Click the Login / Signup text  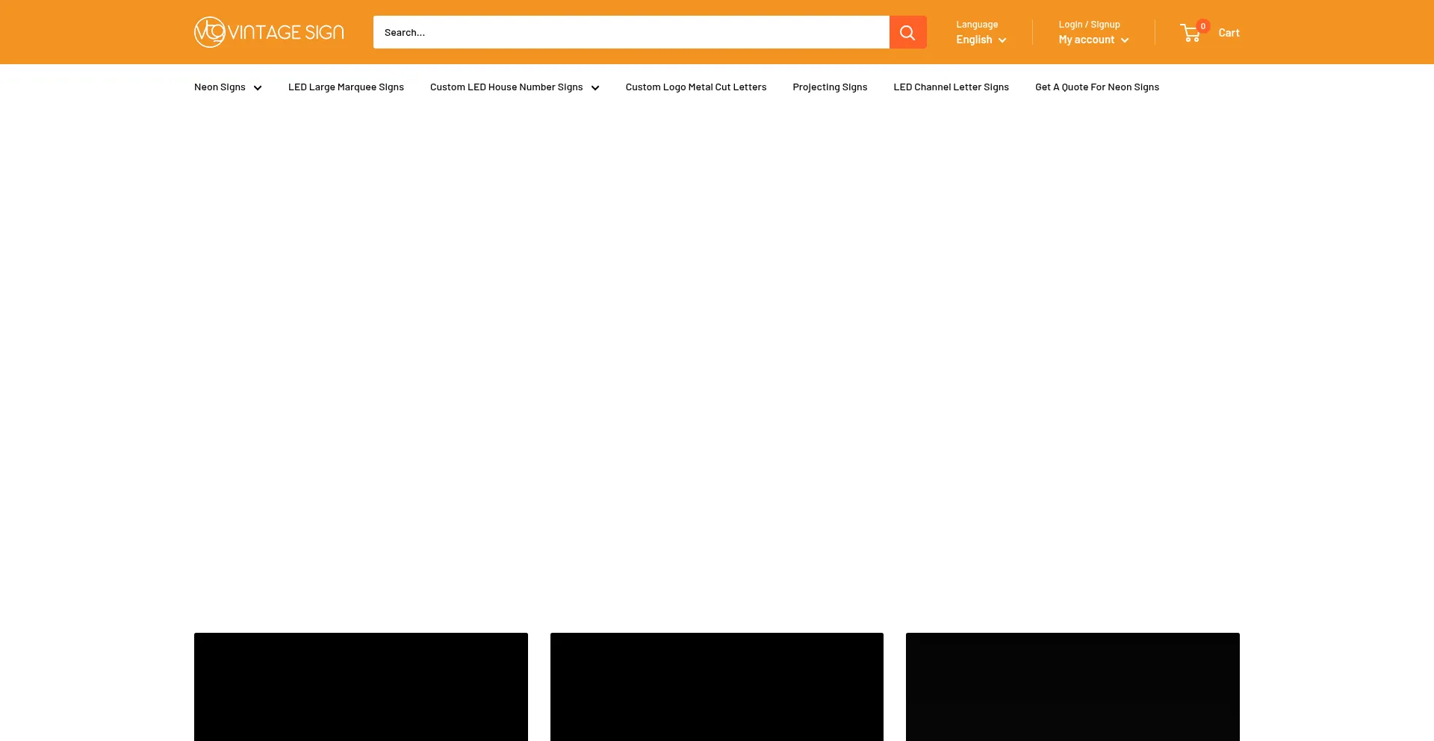(1089, 25)
